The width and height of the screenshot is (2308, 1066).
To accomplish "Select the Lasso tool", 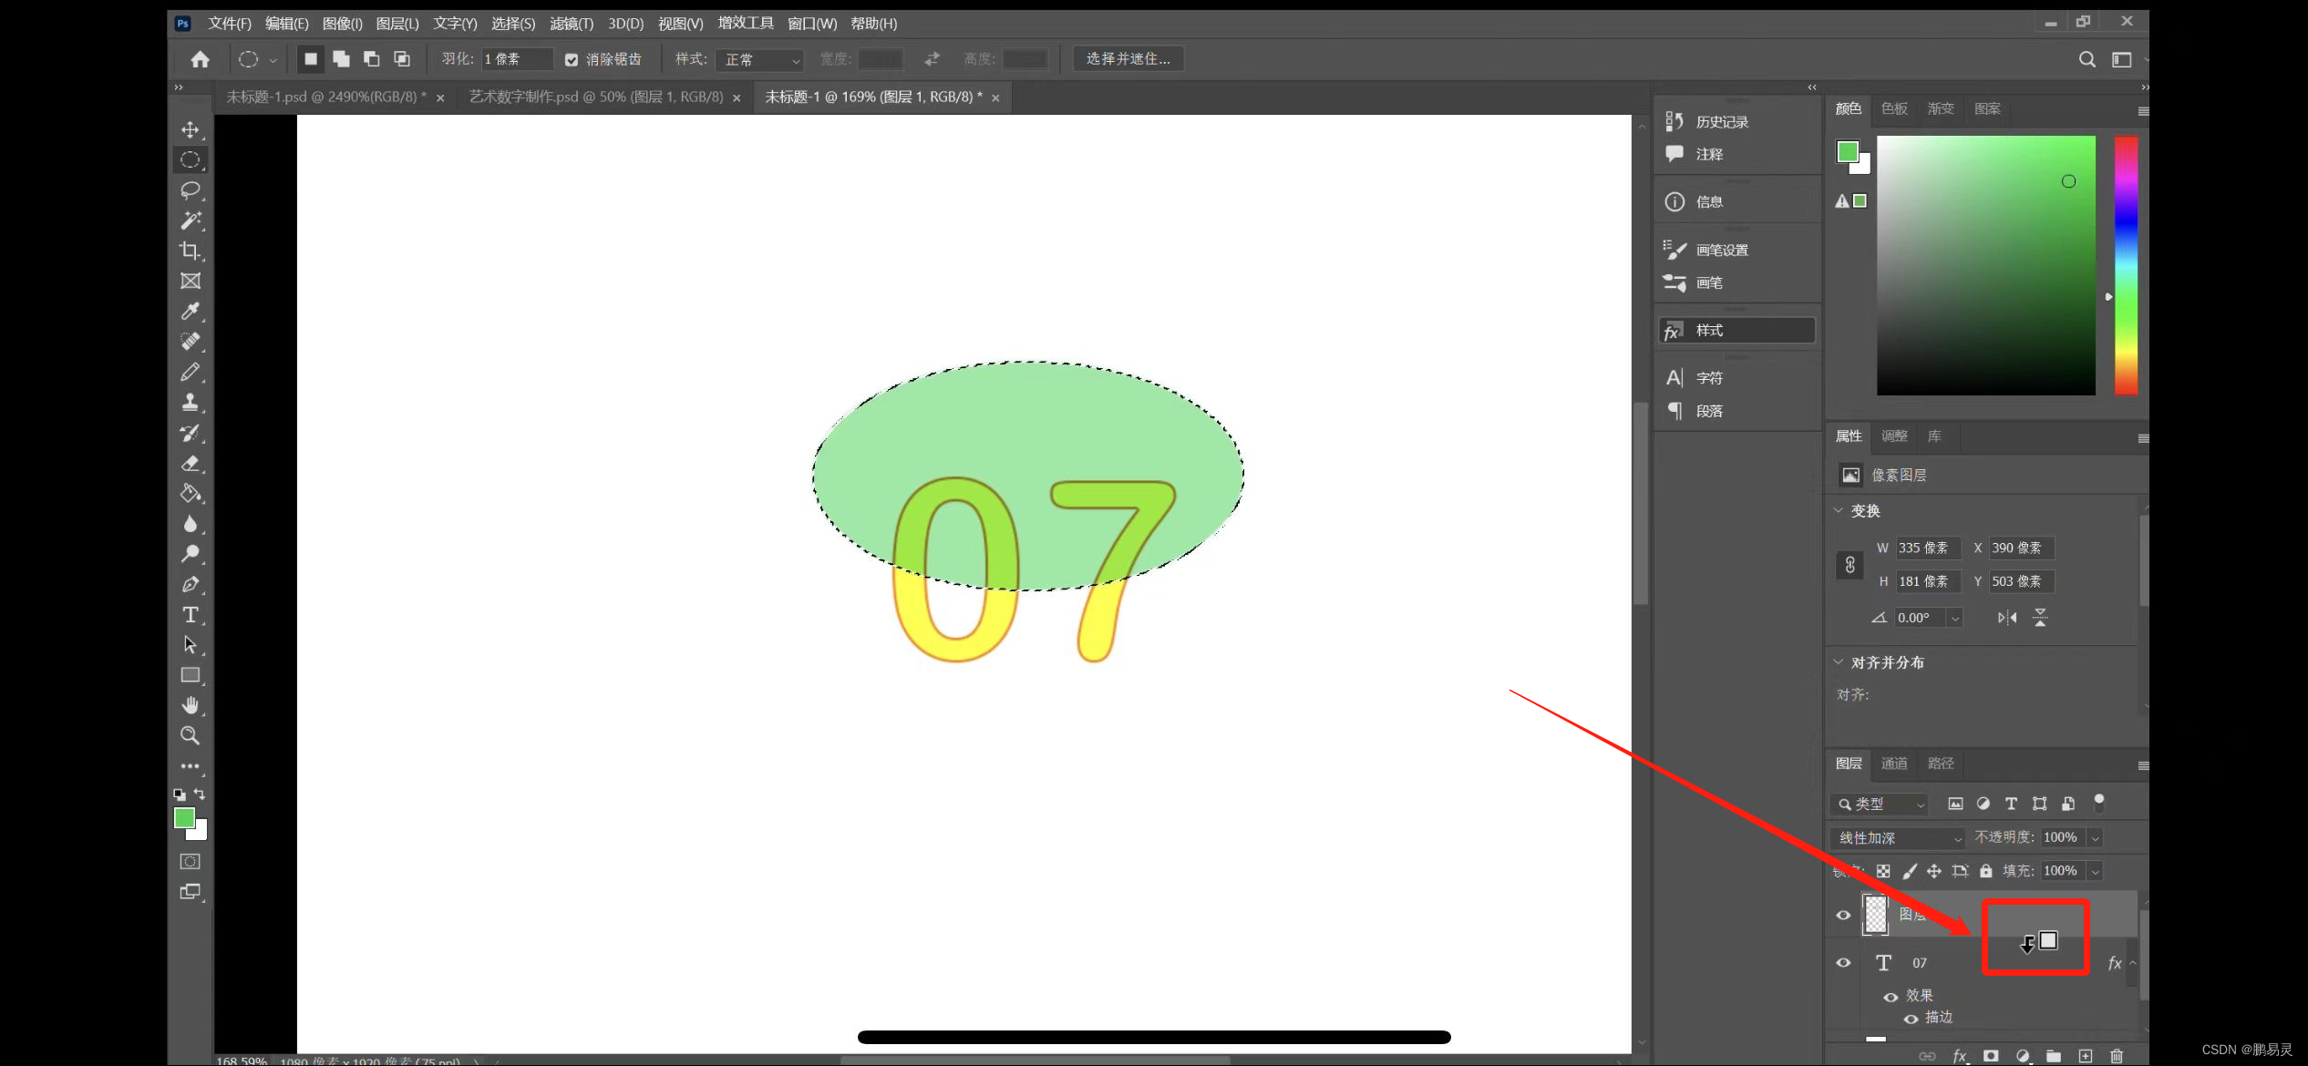I will click(190, 190).
